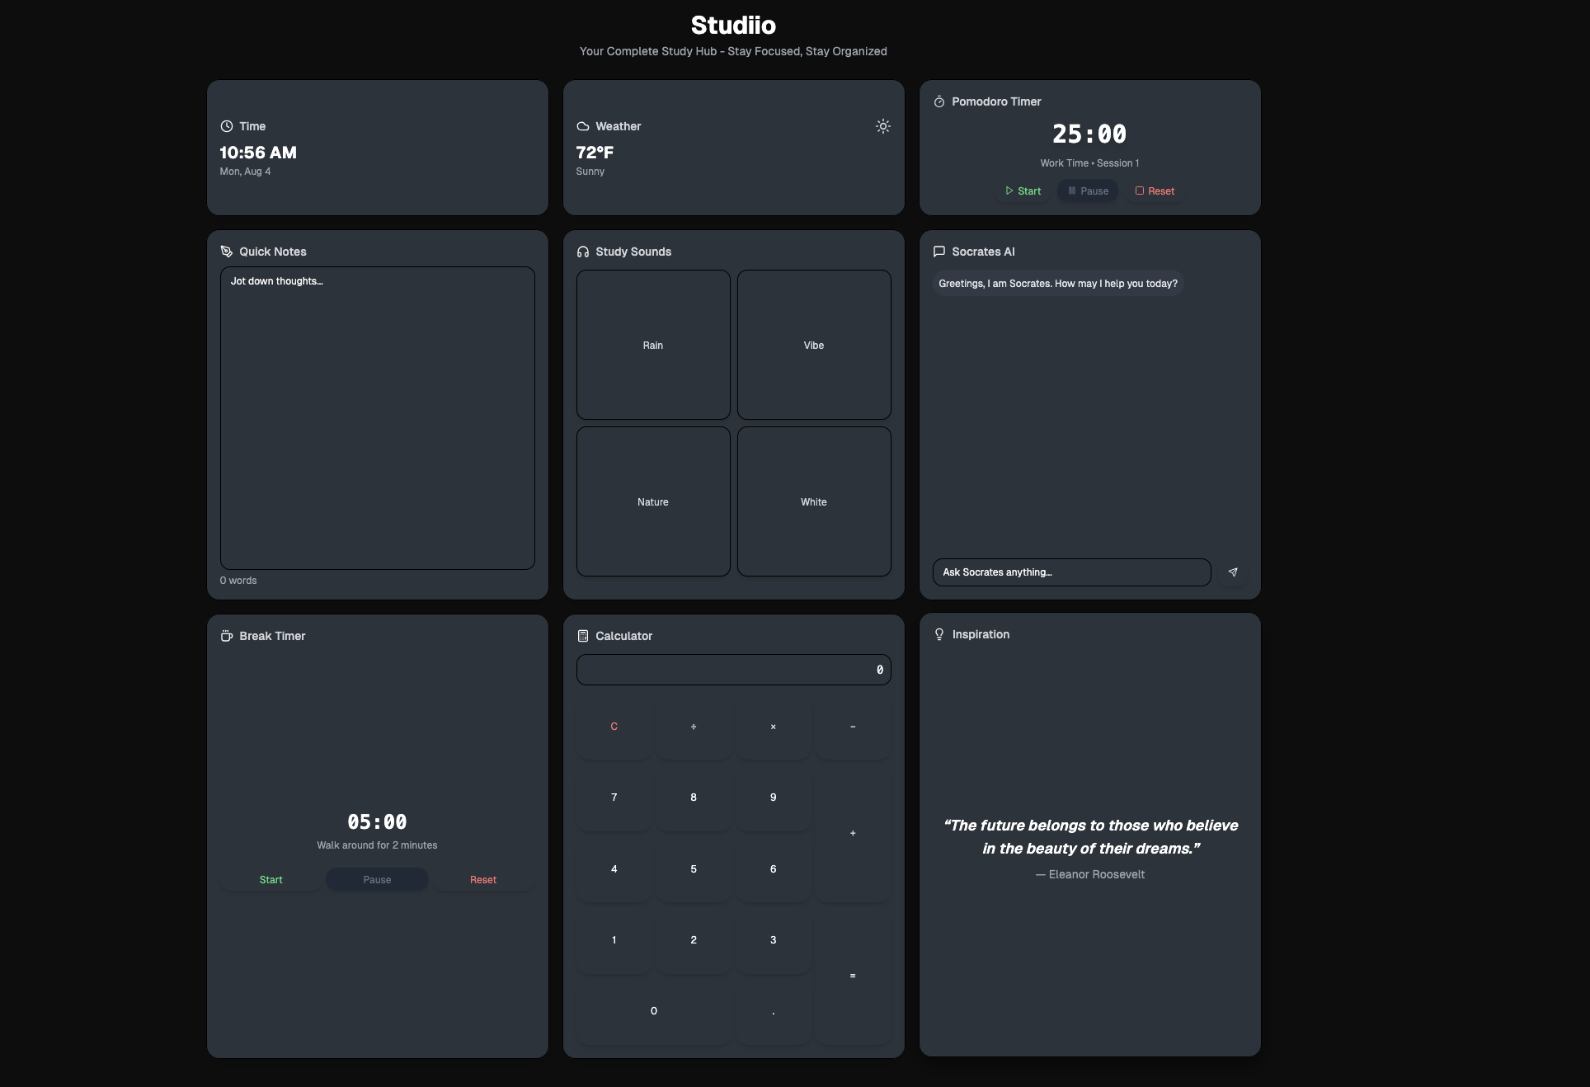1590x1087 pixels.
Task: Click the 'Mon, Aug 4' date
Action: [x=245, y=172]
